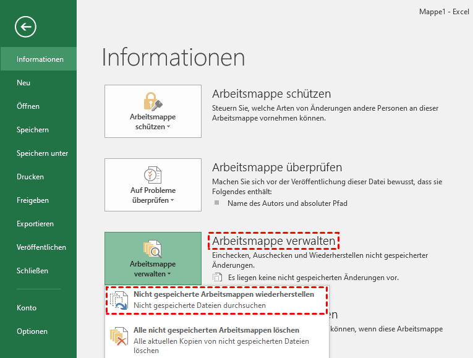This screenshot has height=358, width=473.
Task: Click the back arrow to return to workbook
Action: click(27, 27)
